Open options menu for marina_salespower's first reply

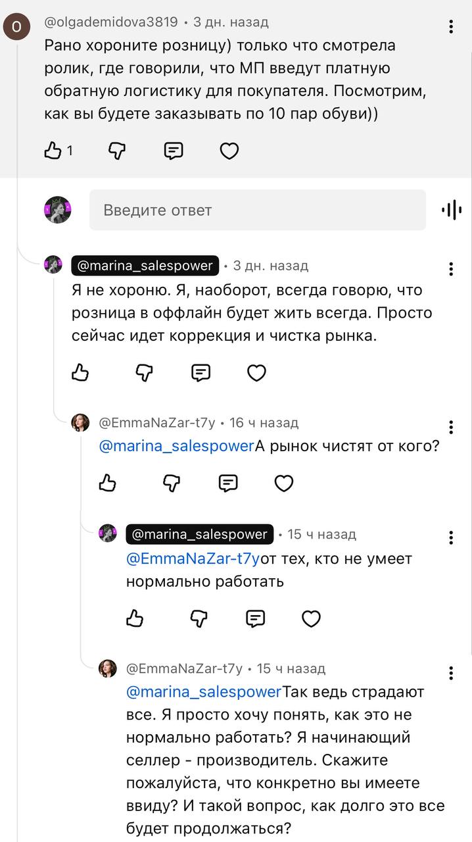pyautogui.click(x=451, y=269)
